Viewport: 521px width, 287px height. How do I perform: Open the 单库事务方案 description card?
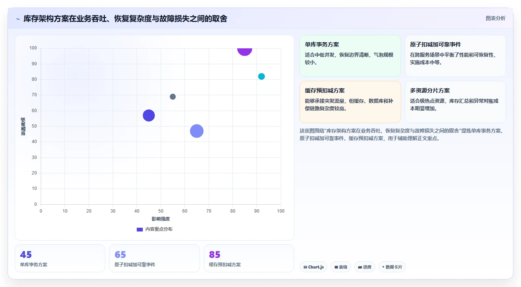[350, 56]
